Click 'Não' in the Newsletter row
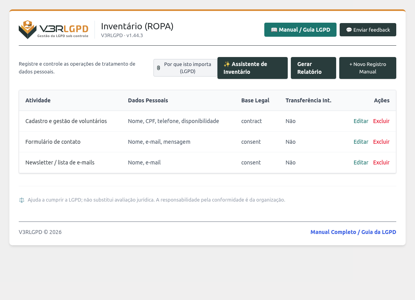This screenshot has width=415, height=300. click(x=290, y=162)
